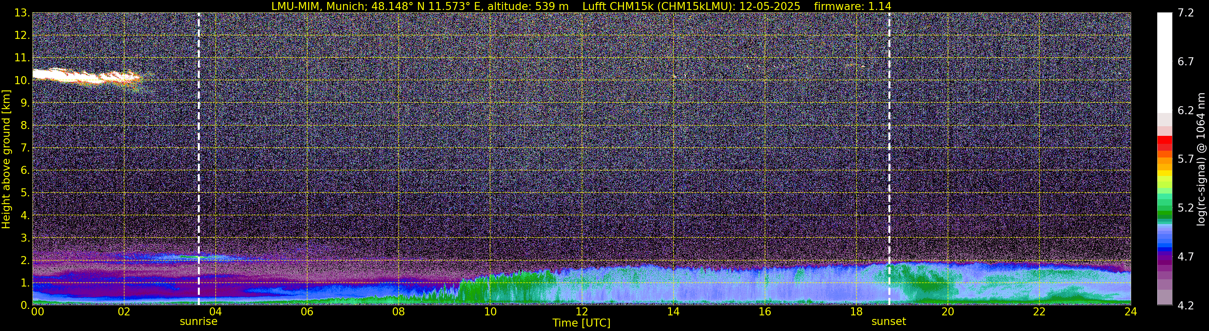This screenshot has width=1209, height=331.
Task: Click the time axis tick label 18
Action: tap(856, 312)
